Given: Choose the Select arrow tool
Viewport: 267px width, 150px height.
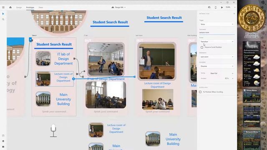Looking at the screenshot, I should (3, 14).
